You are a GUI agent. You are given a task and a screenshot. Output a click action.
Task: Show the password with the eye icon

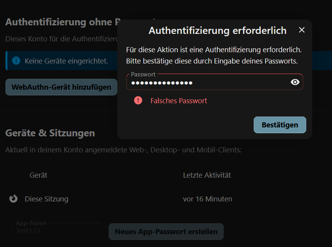click(295, 82)
